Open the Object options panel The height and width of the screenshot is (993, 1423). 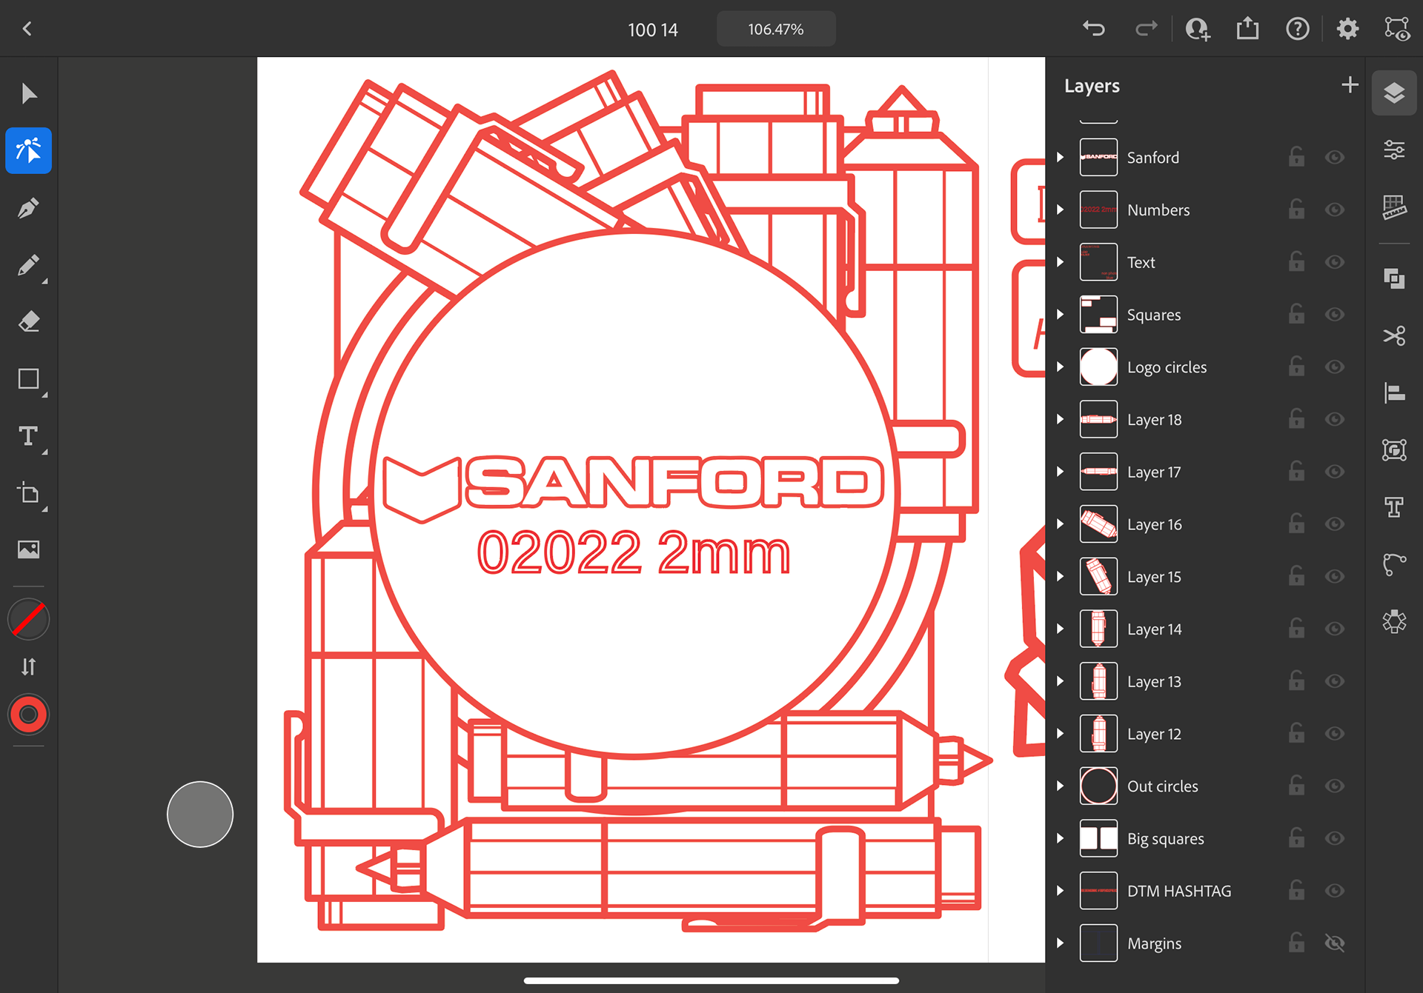[x=1394, y=449]
